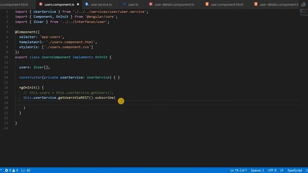Click the './users.component.css' styleUrls string
The image size is (308, 173).
click(67, 47)
